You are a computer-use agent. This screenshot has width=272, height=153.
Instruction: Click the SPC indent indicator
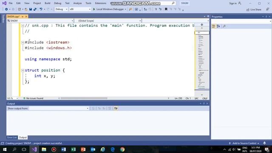[x=196, y=98]
